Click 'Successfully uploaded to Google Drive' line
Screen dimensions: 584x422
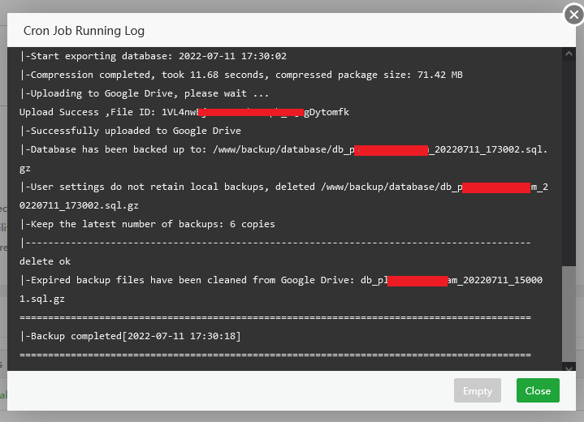point(130,131)
